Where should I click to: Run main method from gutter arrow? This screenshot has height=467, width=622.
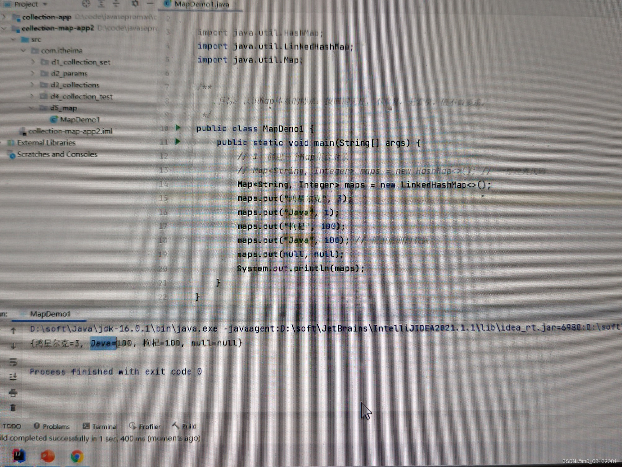[x=178, y=142]
